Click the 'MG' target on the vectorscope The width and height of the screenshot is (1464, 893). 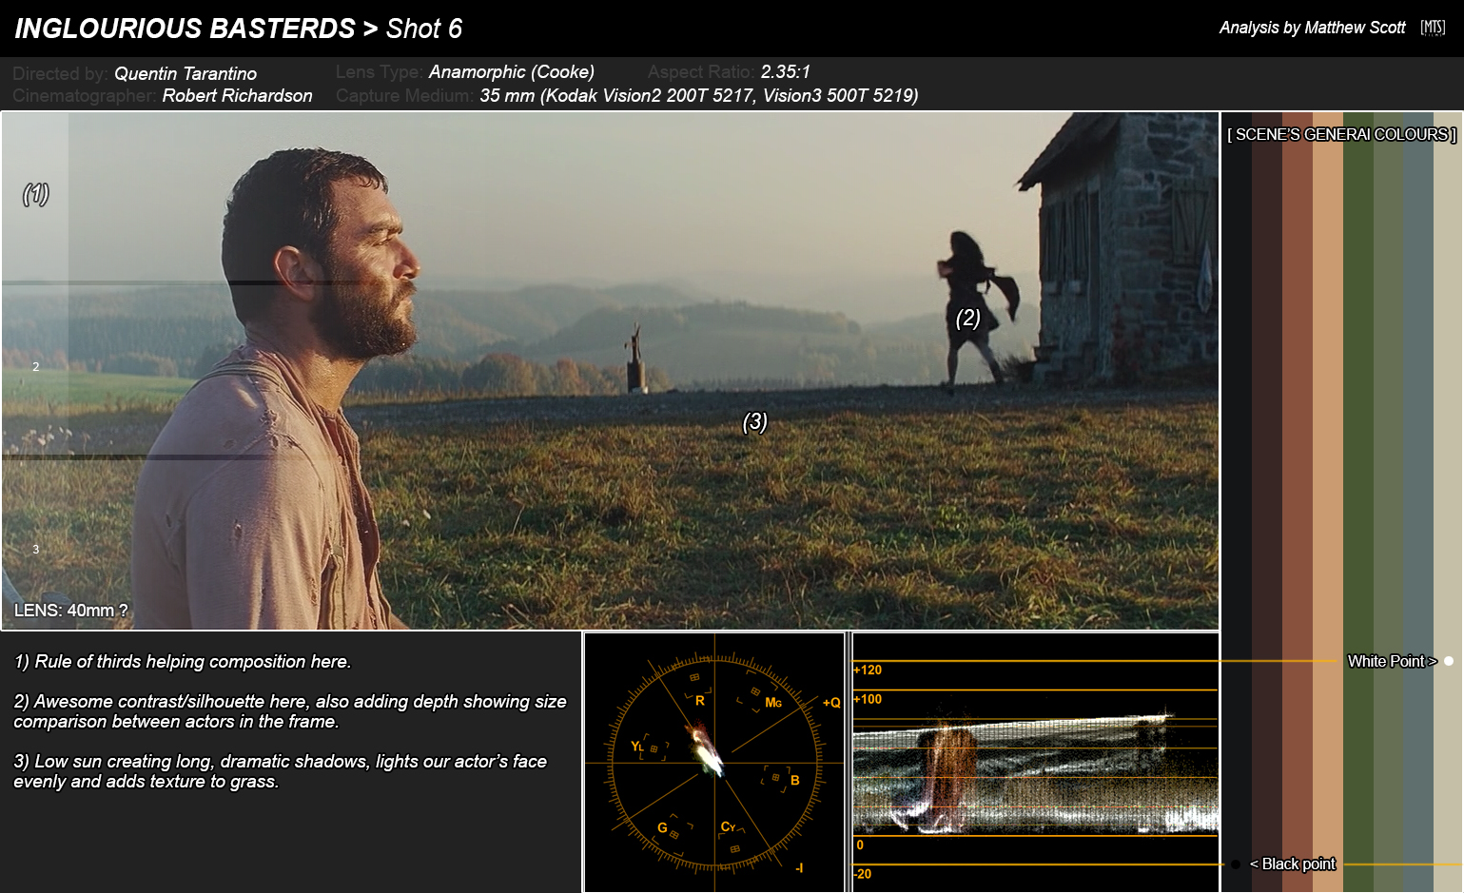click(773, 703)
